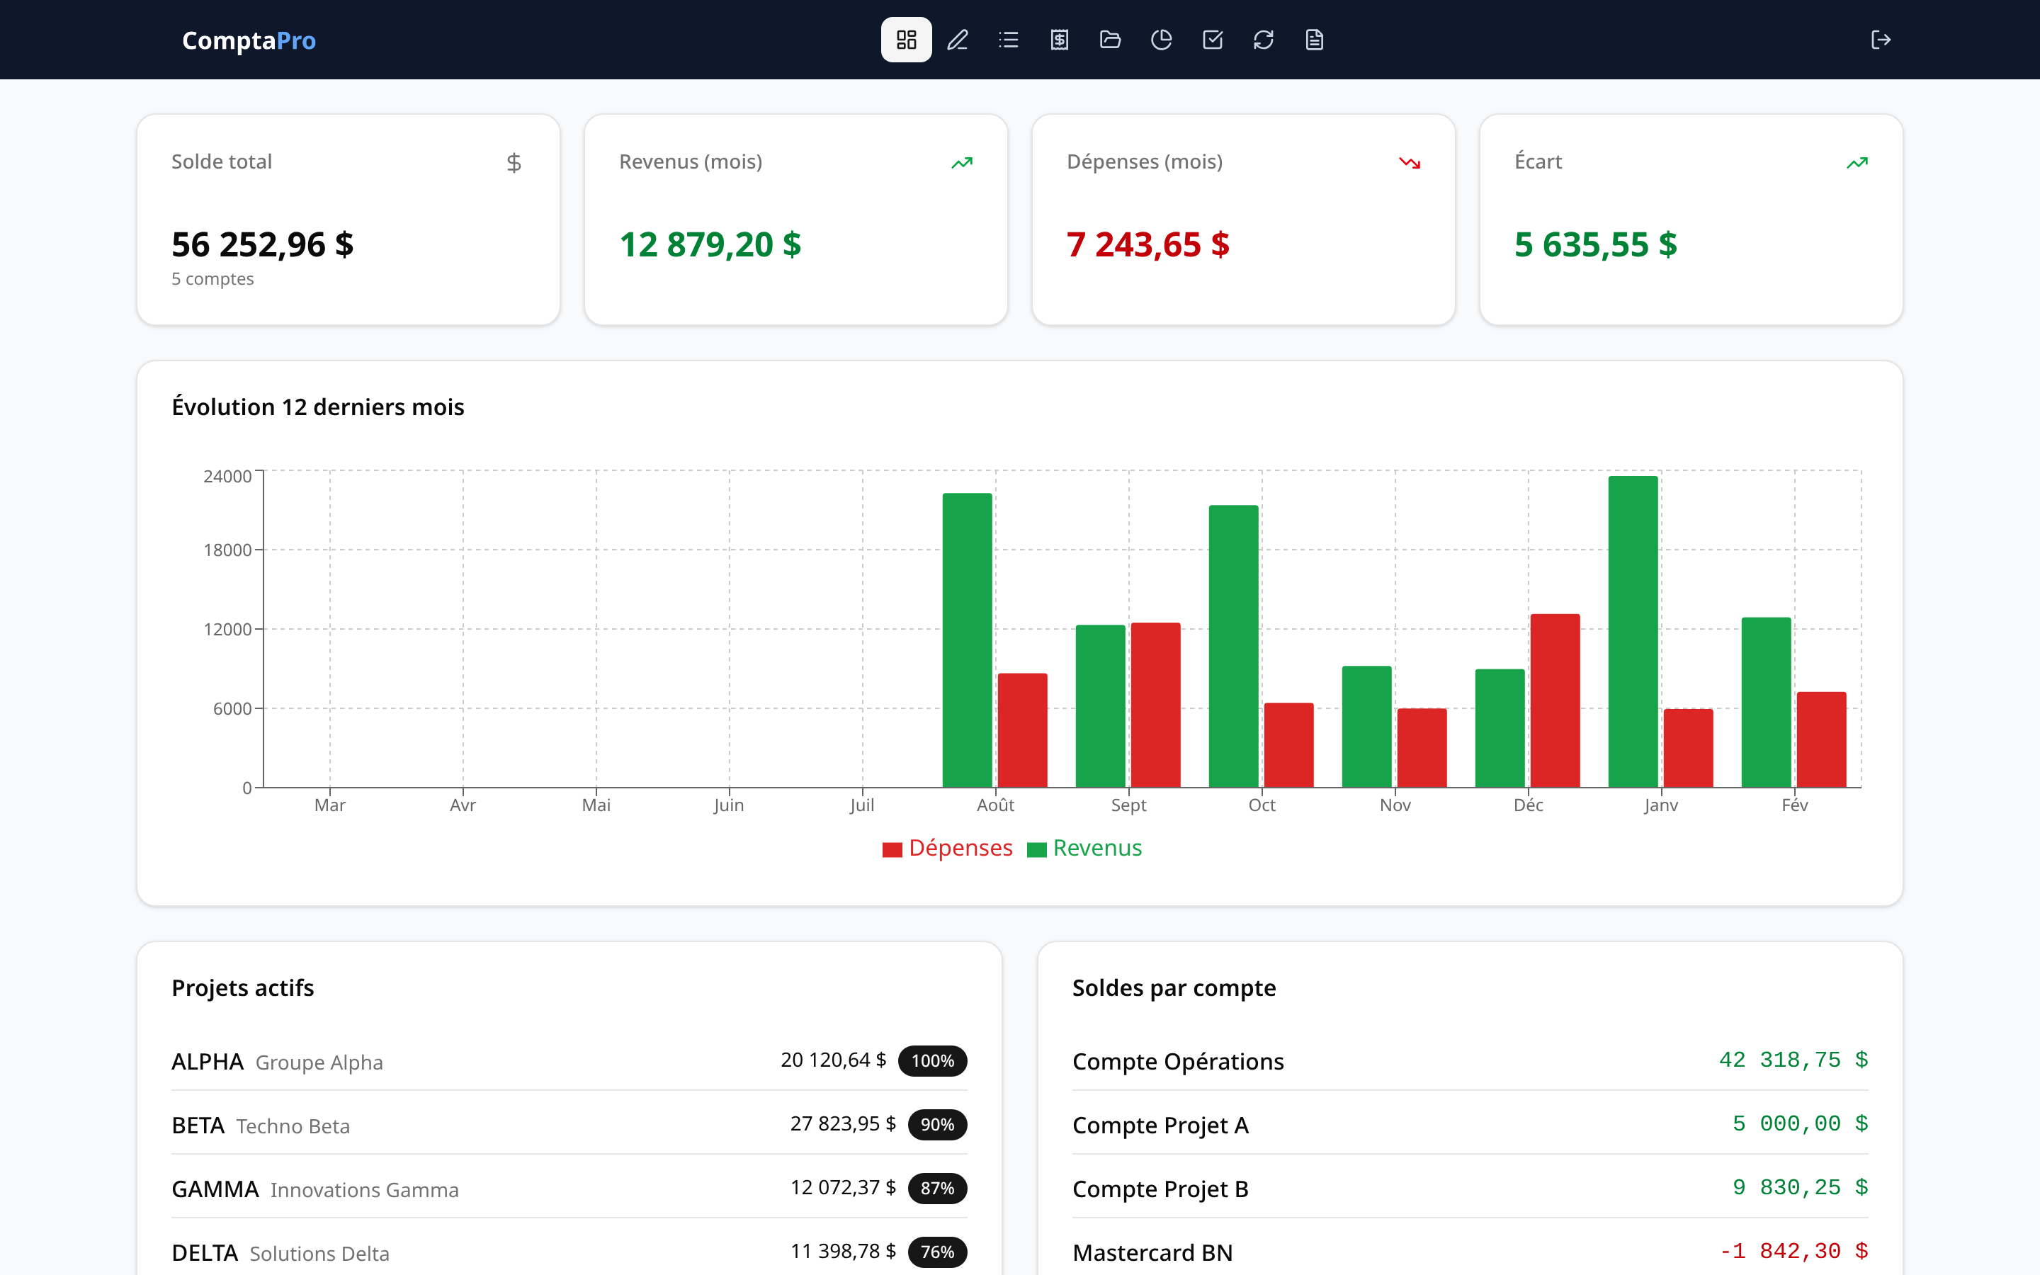Open the Compte Opérations account
Image resolution: width=2040 pixels, height=1275 pixels.
click(x=1179, y=1061)
